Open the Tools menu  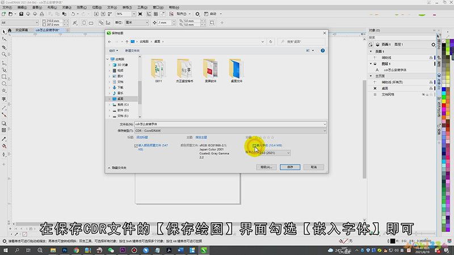point(142,7)
